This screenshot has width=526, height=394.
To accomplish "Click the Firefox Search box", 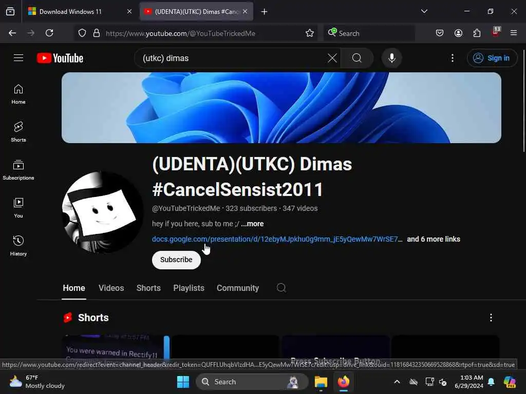I will pos(369,33).
